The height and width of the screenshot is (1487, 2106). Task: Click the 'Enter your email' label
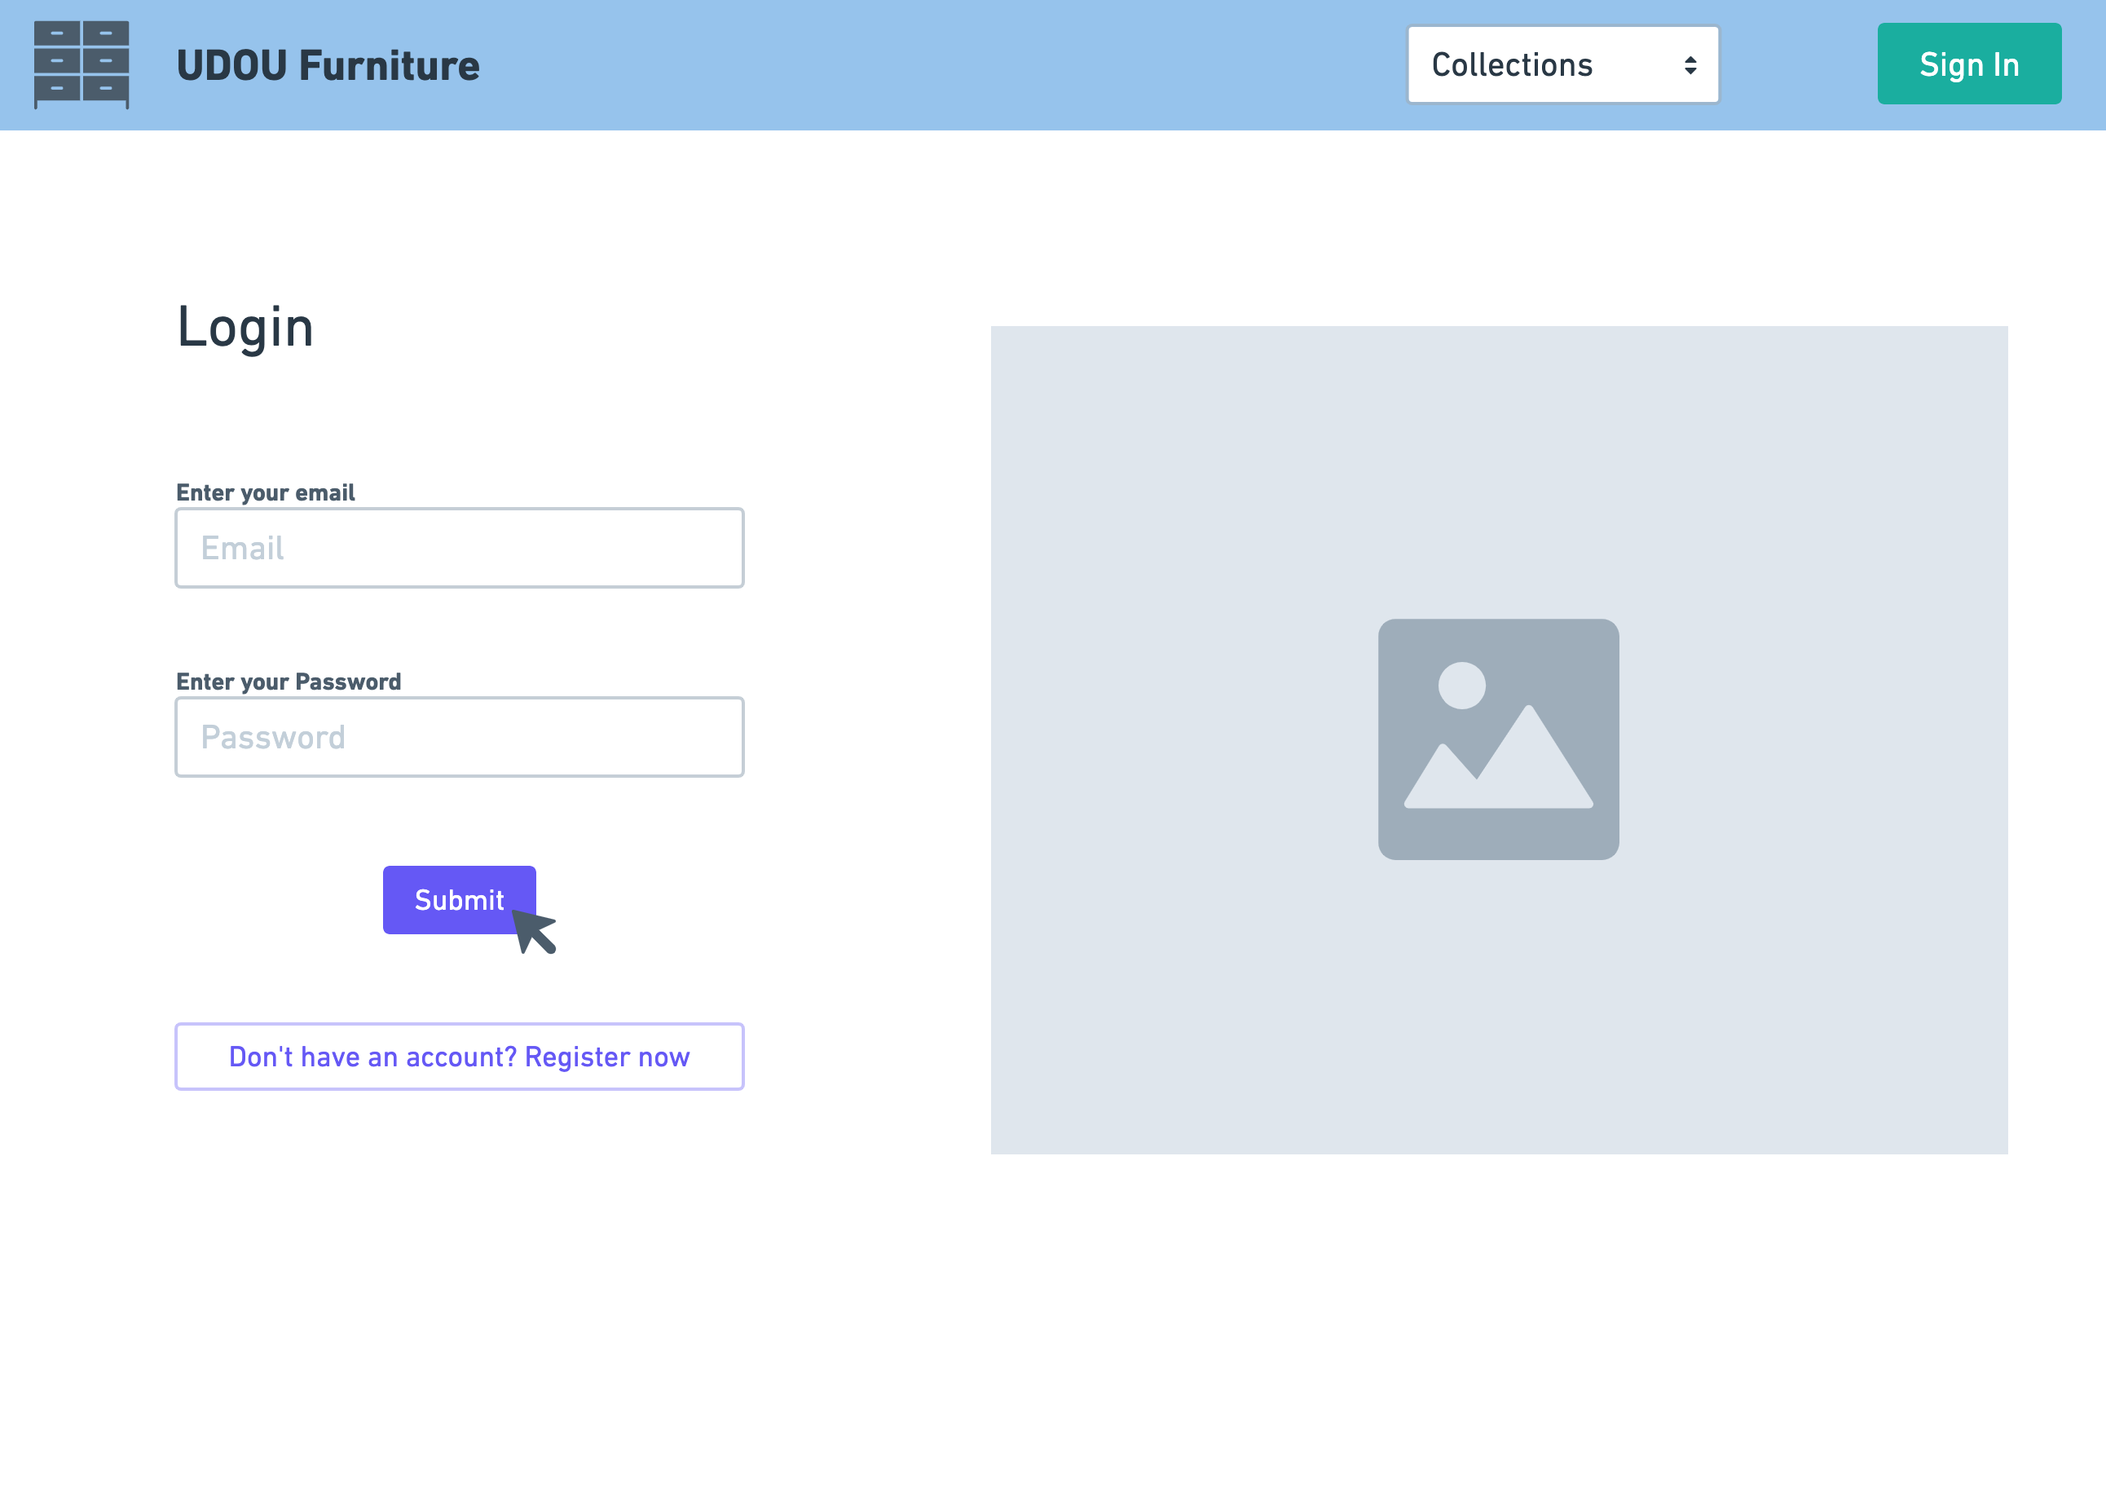click(x=265, y=492)
